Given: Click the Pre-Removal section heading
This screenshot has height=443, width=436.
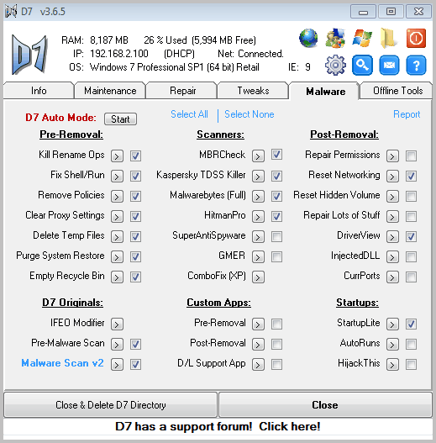Looking at the screenshot, I should pyautogui.click(x=71, y=134).
